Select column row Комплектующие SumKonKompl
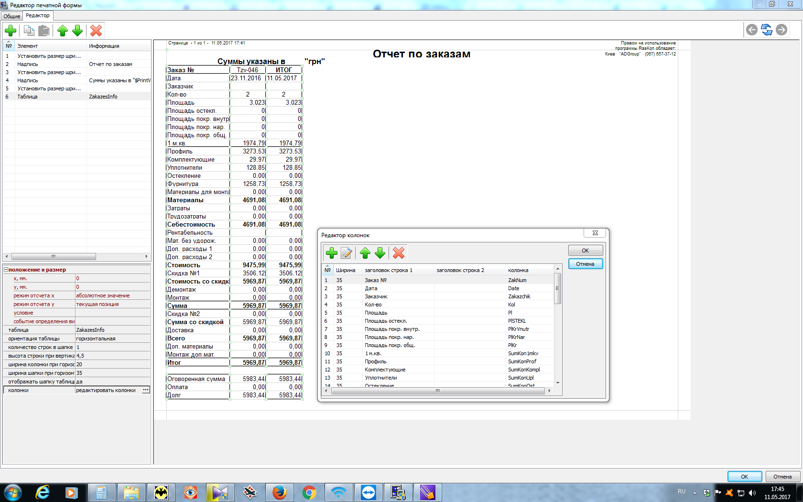 (x=438, y=370)
